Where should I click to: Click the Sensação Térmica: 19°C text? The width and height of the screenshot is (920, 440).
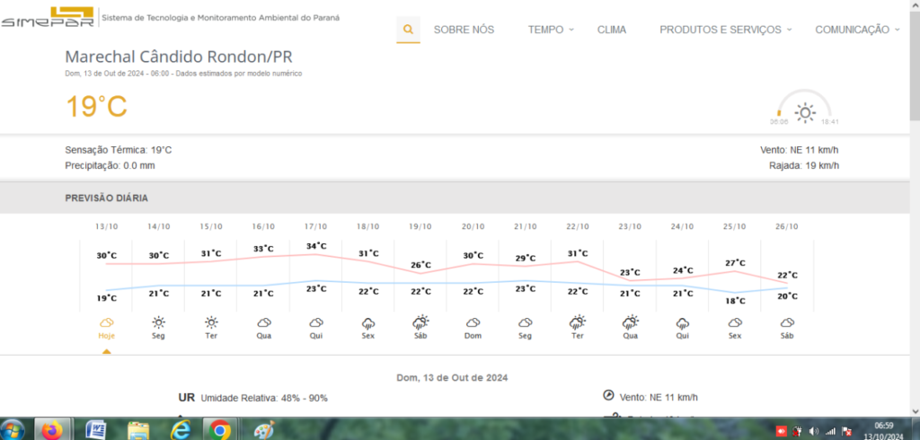(119, 150)
